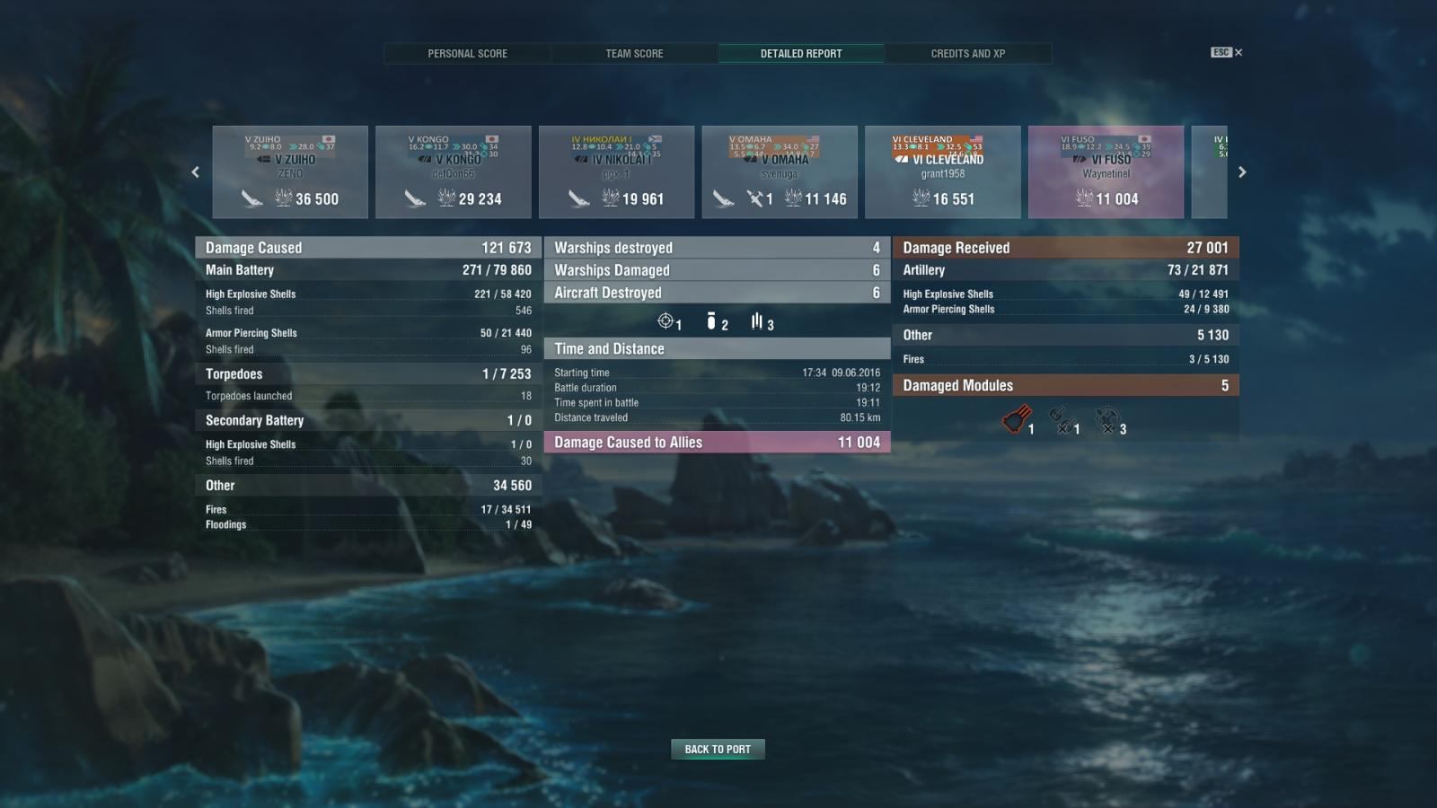The height and width of the screenshot is (808, 1437).
Task: Click the bomber aircraft destroyed icon
Action: pyautogui.click(x=711, y=321)
